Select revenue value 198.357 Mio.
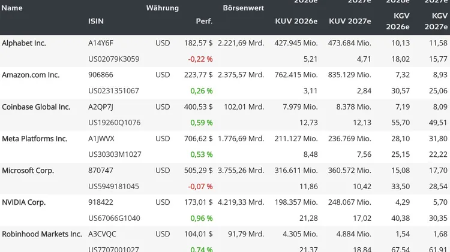 (x=296, y=202)
